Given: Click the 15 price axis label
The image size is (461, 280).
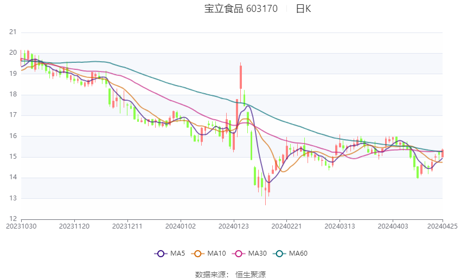Looking at the screenshot, I should [x=13, y=157].
